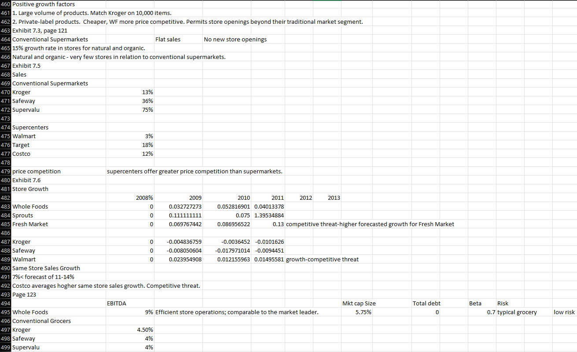Select the 'Risk' header cell
Viewport: 577px width, 352px height.
point(503,304)
